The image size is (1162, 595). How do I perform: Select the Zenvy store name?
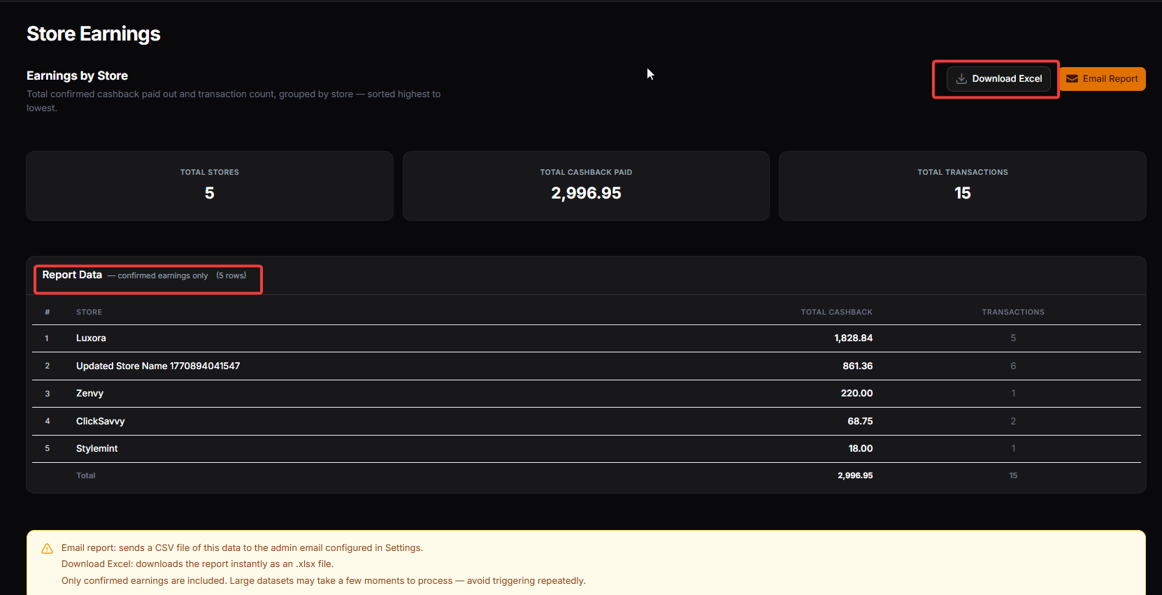pyautogui.click(x=89, y=394)
